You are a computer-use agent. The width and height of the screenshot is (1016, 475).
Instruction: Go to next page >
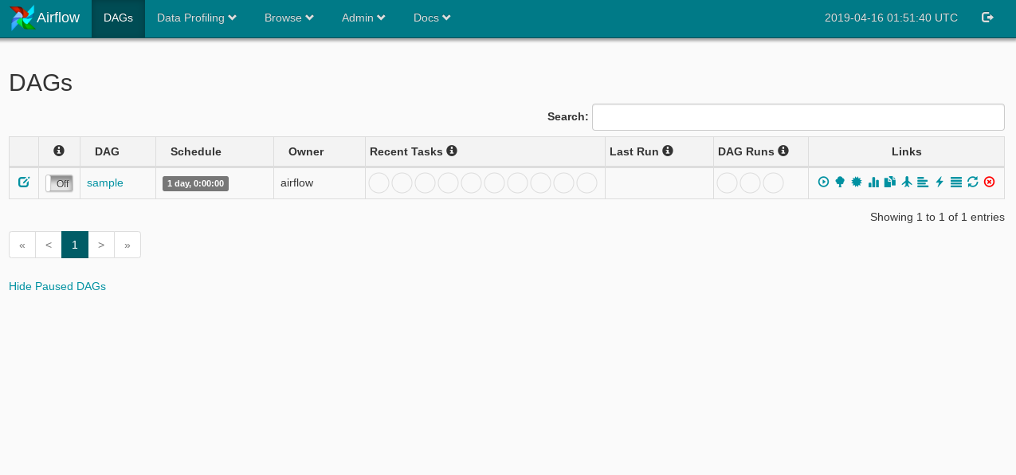101,245
